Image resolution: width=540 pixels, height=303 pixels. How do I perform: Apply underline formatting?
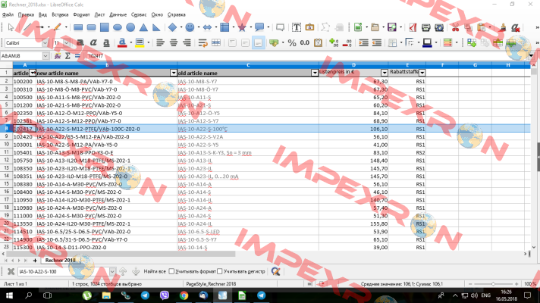pos(106,42)
